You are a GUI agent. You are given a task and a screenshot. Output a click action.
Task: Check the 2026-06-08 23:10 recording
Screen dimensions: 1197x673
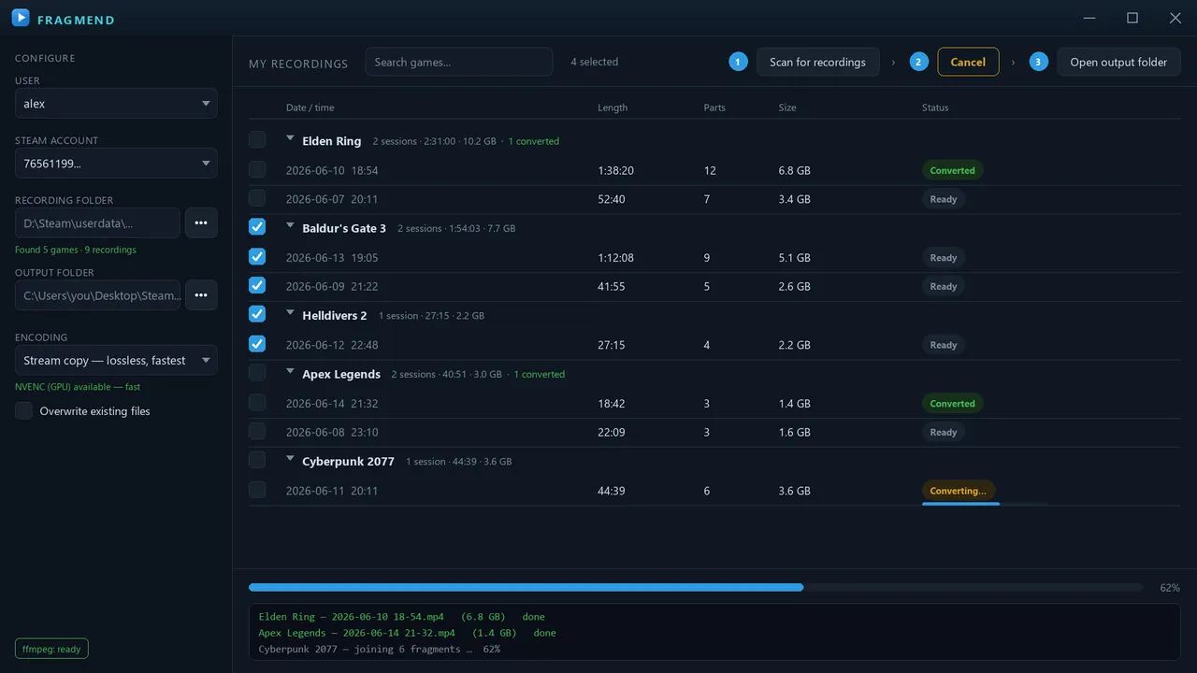[257, 431]
